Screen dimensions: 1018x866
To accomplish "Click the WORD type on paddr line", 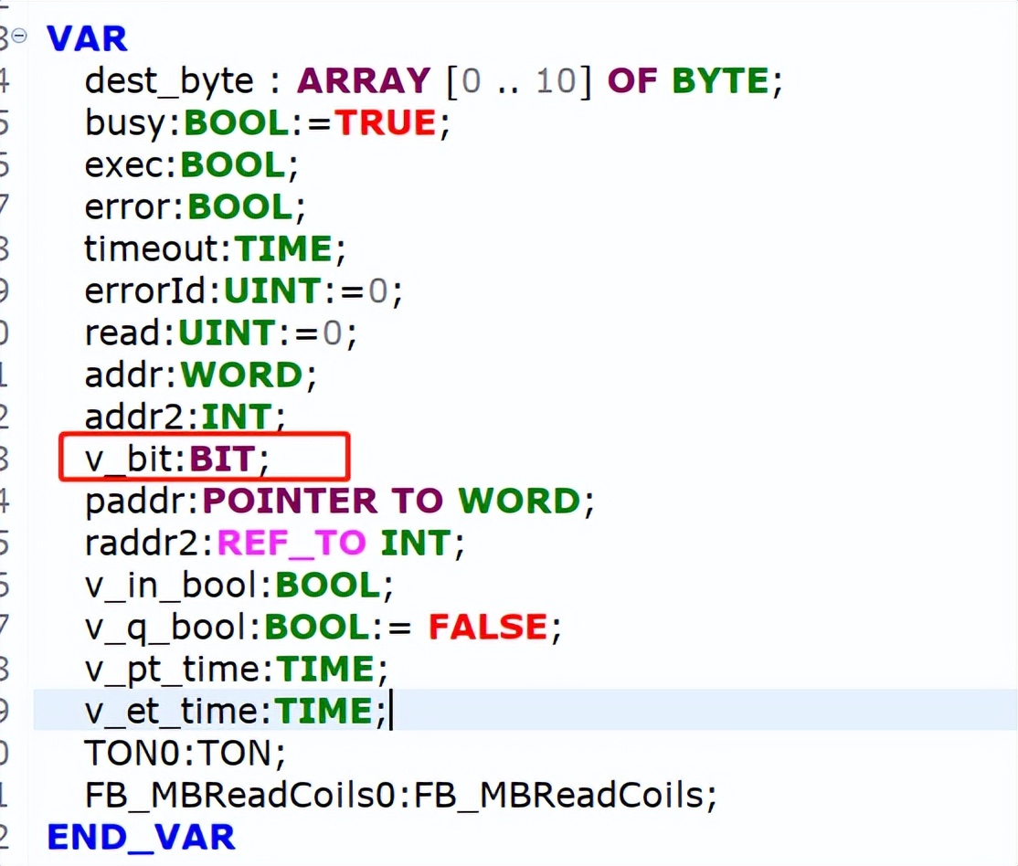I will pyautogui.click(x=519, y=502).
